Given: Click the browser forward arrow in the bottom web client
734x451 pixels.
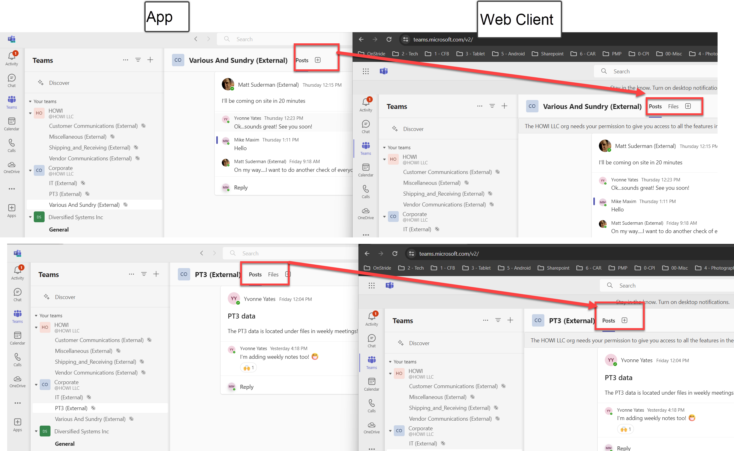Looking at the screenshot, I should click(x=381, y=254).
